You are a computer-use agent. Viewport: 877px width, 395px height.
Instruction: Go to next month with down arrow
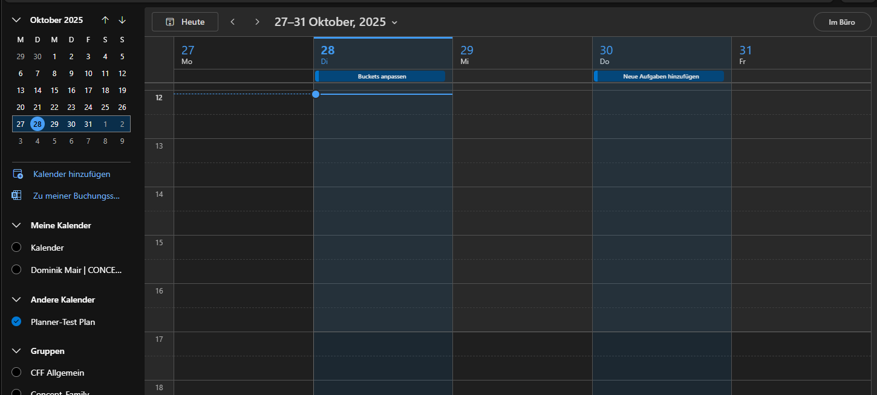(x=122, y=20)
